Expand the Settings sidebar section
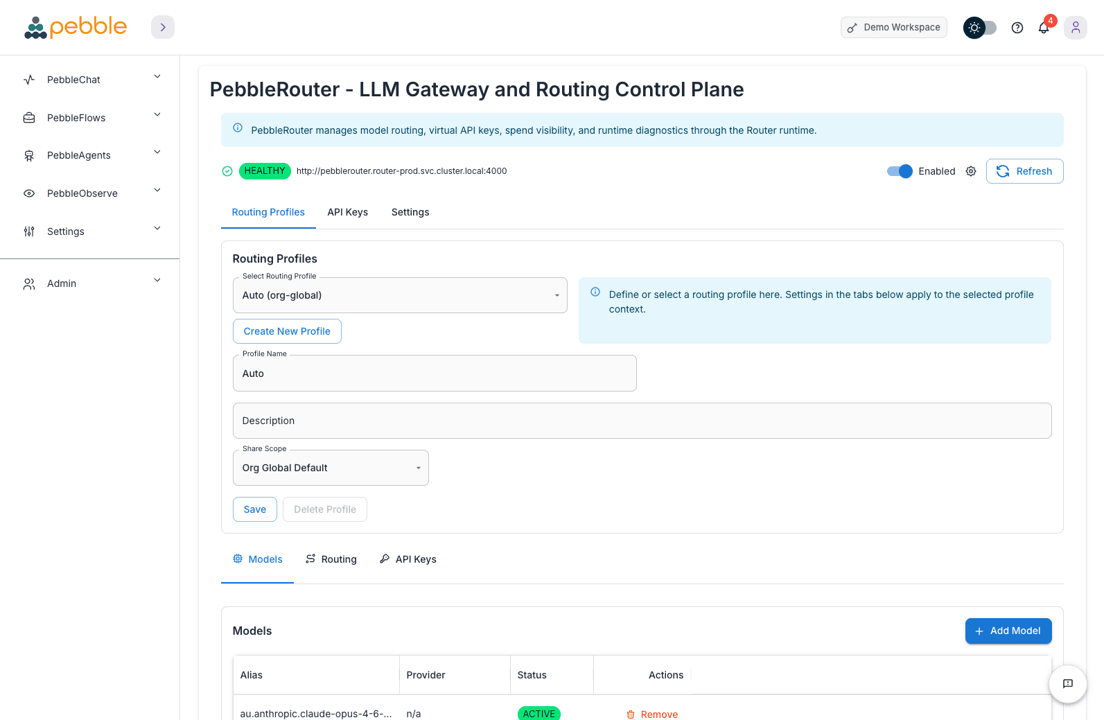Screen dimensions: 1104x720 [65, 231]
